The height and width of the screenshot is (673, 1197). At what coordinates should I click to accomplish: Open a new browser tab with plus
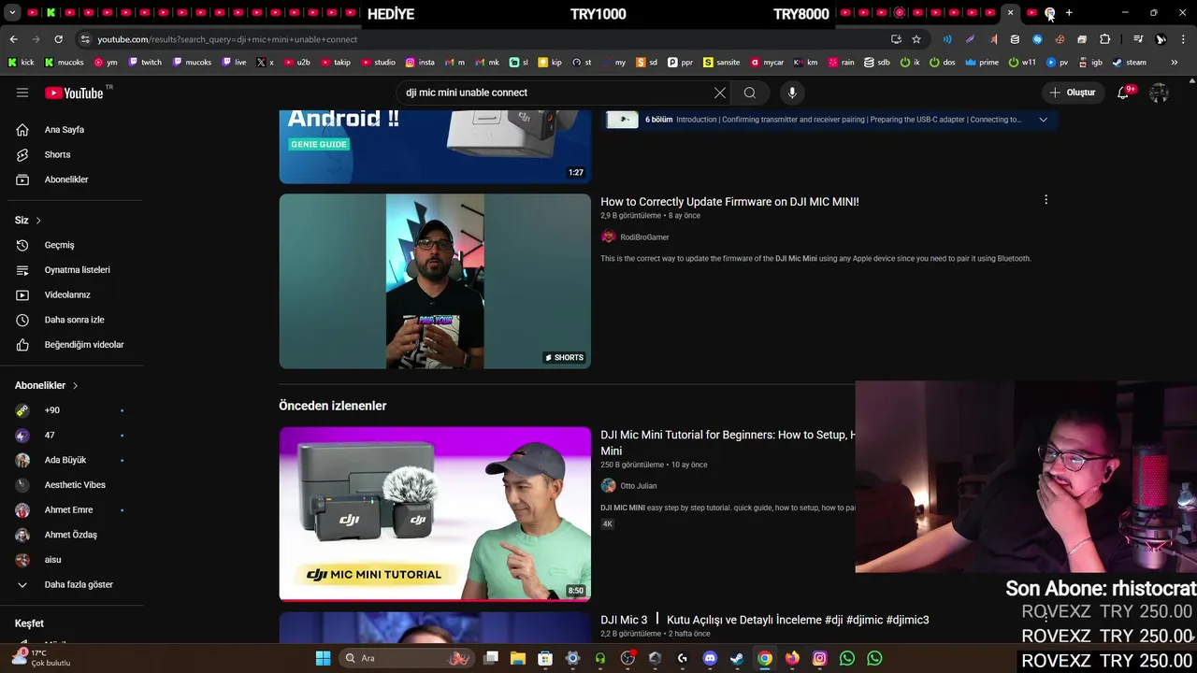(1069, 13)
